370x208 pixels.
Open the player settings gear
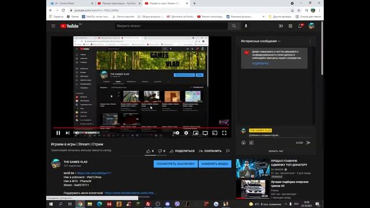186,133
